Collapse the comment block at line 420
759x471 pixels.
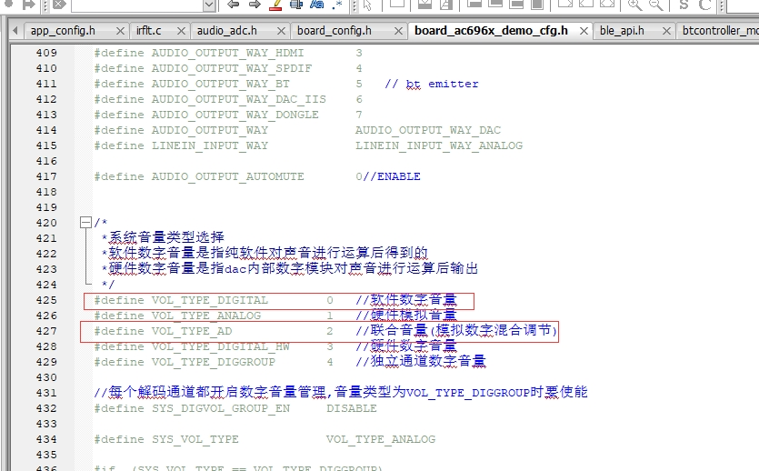[85, 223]
